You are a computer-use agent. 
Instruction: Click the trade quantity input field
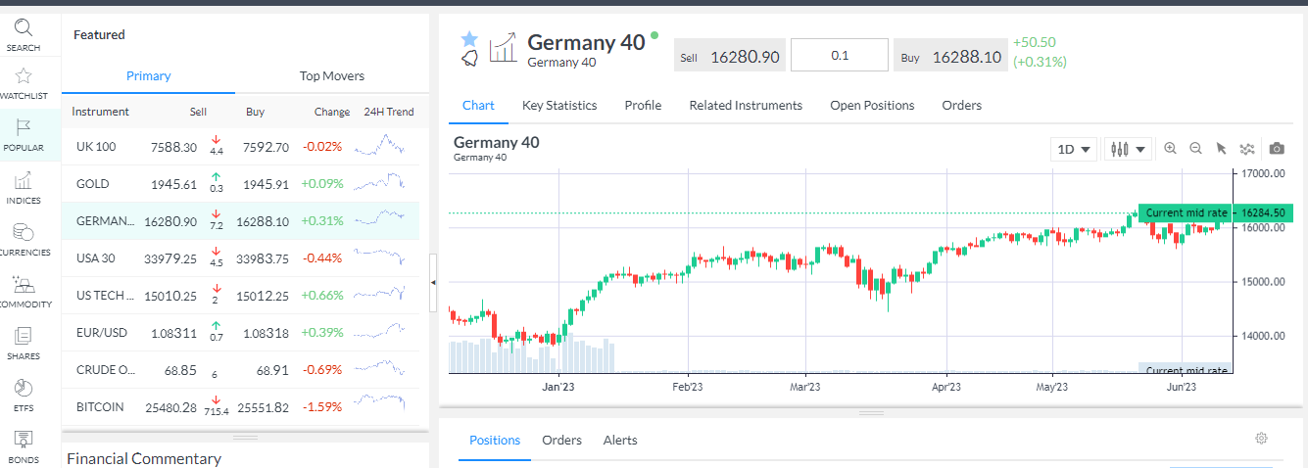[839, 56]
